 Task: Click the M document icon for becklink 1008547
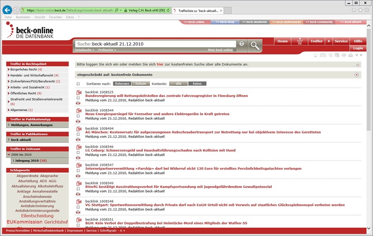coord(79,166)
